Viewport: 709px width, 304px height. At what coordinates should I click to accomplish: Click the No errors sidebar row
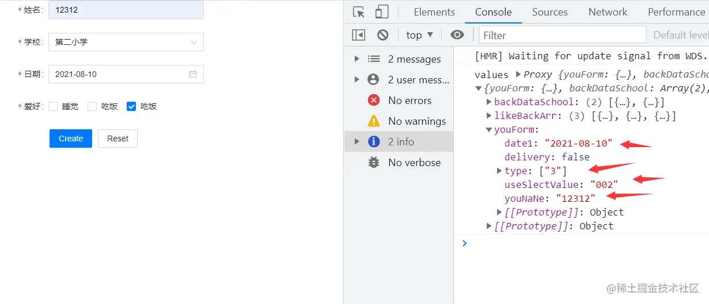tap(399, 101)
